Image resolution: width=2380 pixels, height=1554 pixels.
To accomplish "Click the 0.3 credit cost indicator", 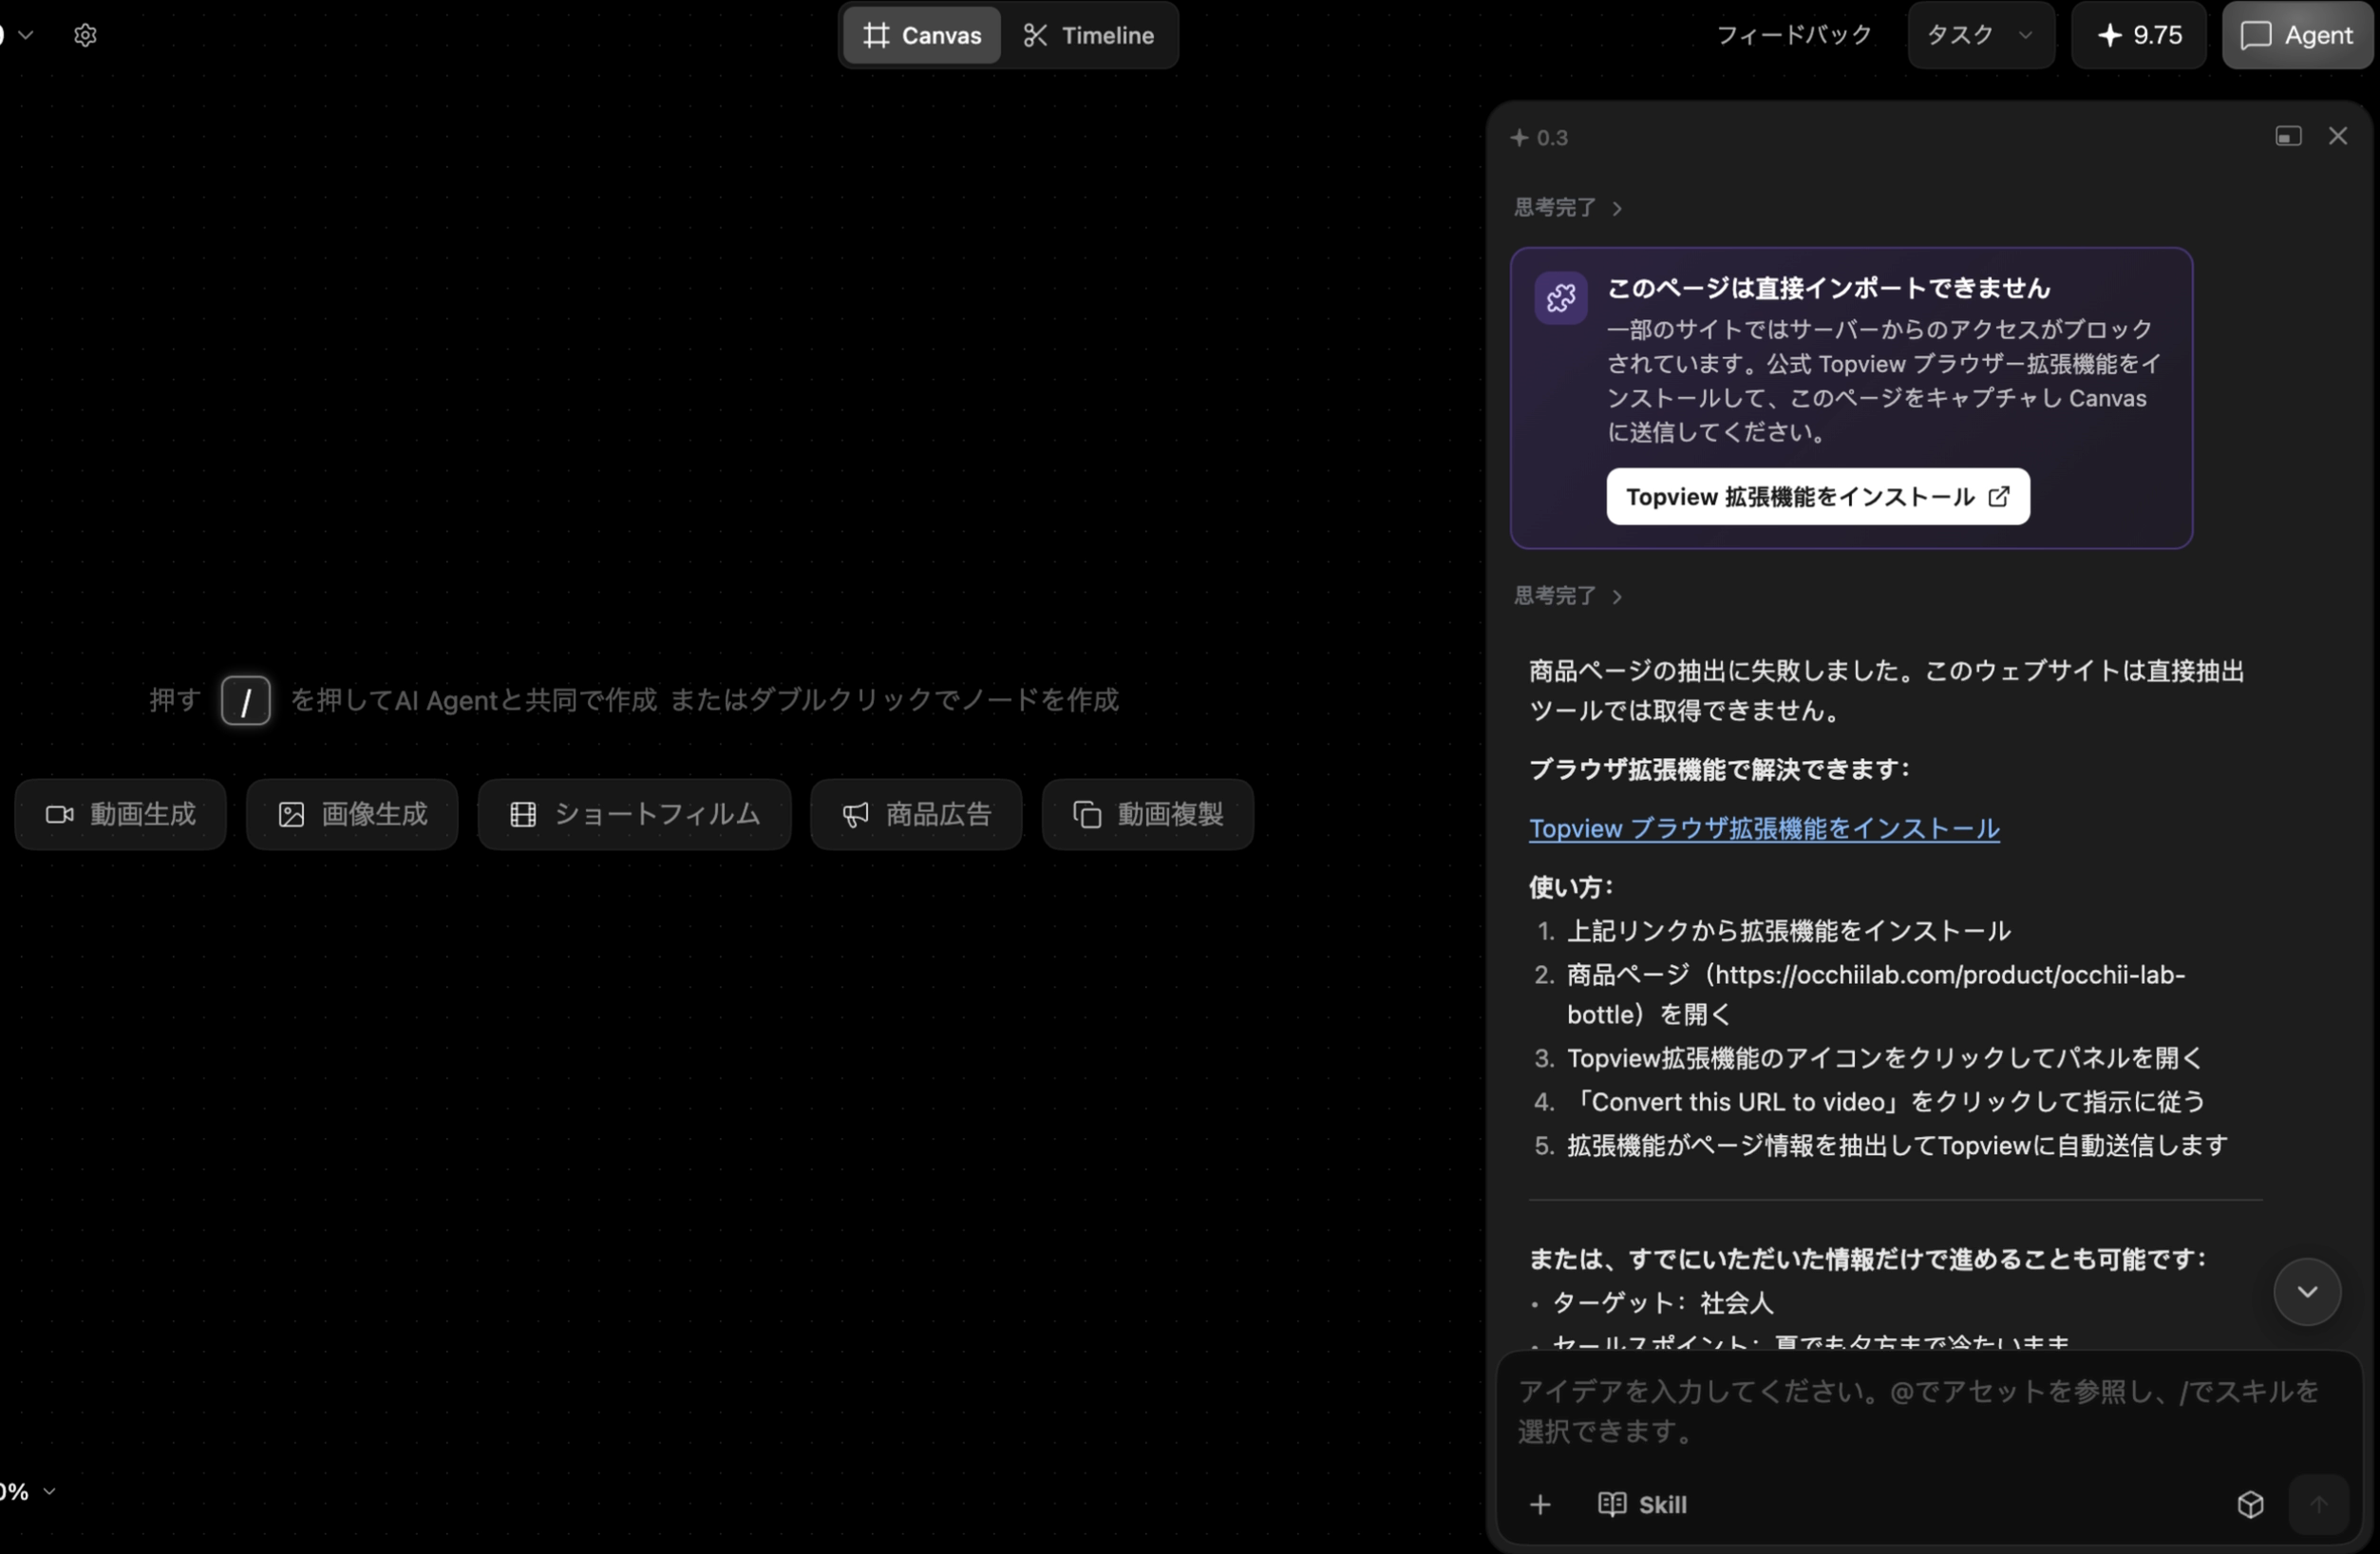I will click(x=1539, y=138).
